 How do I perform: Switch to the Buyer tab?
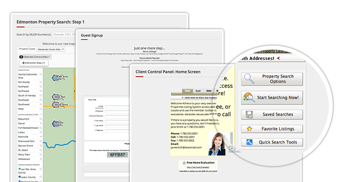click(198, 91)
